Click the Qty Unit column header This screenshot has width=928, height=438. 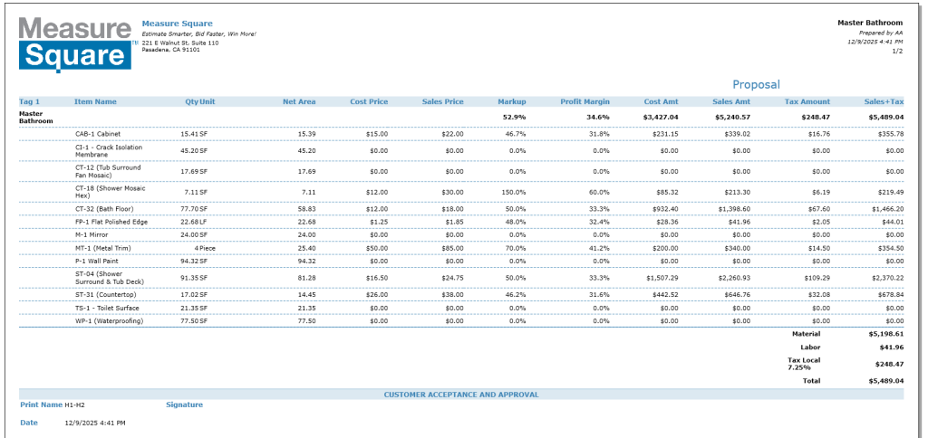click(x=199, y=101)
